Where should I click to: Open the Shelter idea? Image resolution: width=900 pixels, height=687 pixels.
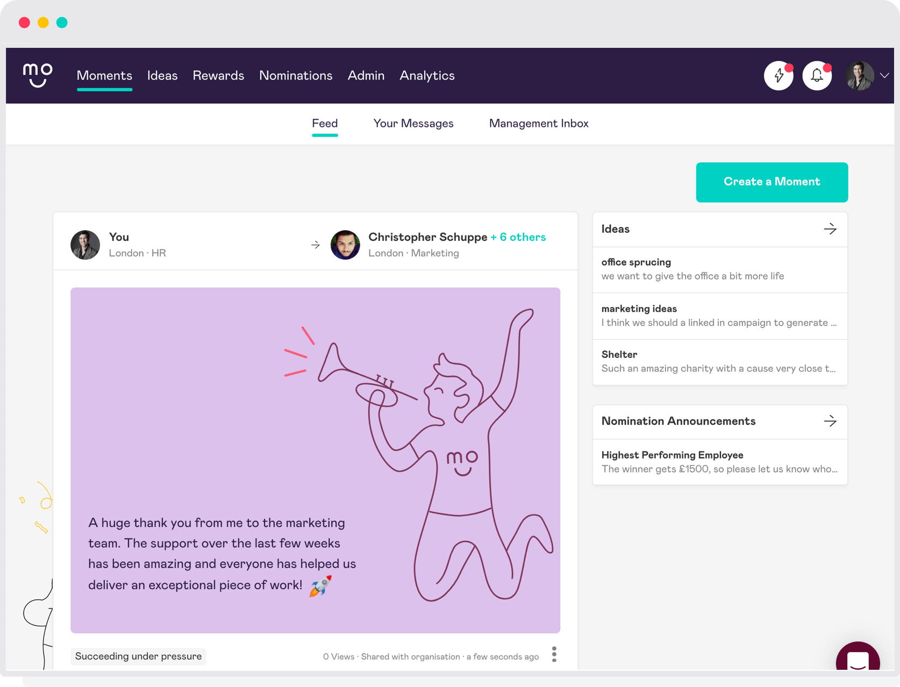[x=720, y=362]
